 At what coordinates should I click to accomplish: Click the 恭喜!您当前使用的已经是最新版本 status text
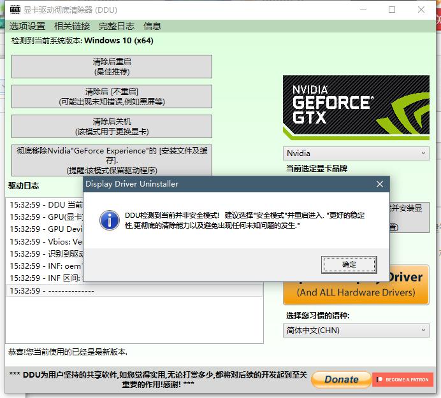pyautogui.click(x=68, y=352)
